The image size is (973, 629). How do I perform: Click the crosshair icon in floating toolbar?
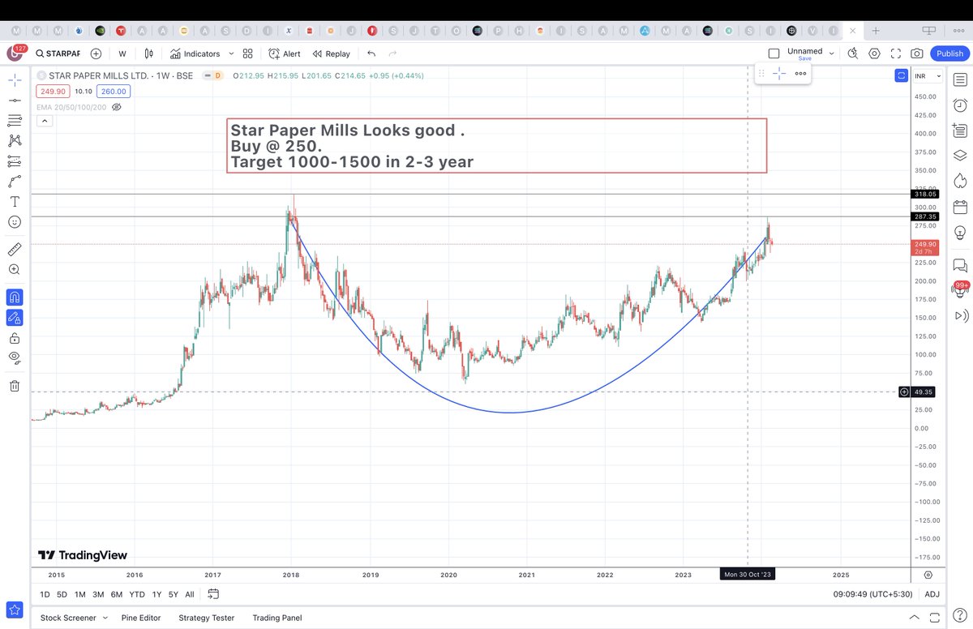[x=779, y=74]
